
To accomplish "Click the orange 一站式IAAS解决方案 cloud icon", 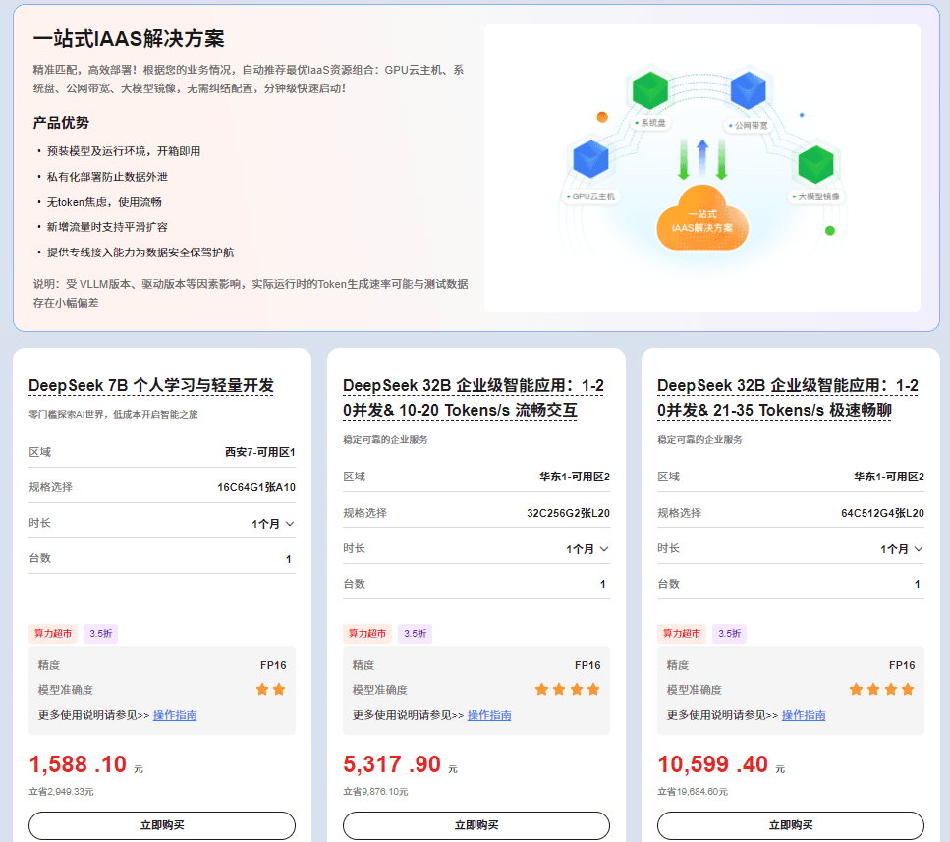I will 702,218.
